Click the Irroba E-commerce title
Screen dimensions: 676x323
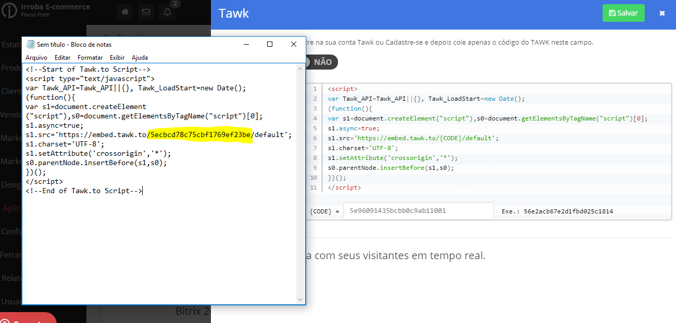(x=55, y=7)
